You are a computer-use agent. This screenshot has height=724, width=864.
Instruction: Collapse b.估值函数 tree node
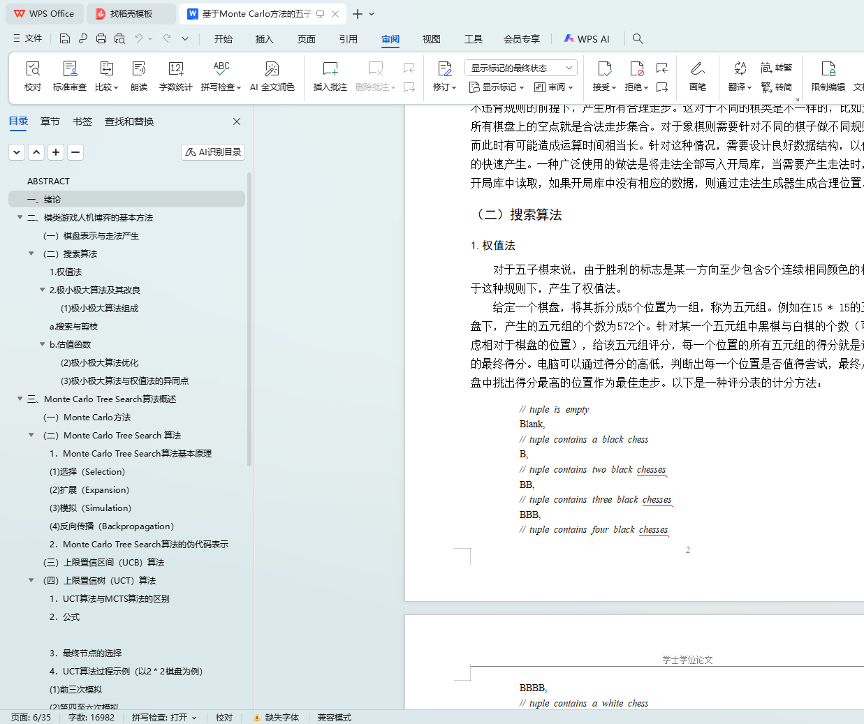click(42, 344)
